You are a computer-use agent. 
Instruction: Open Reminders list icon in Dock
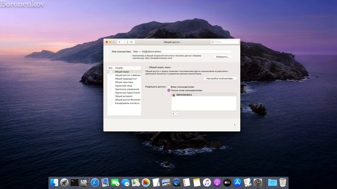coord(186,183)
